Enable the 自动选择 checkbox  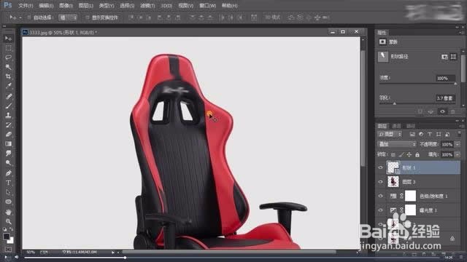point(29,17)
